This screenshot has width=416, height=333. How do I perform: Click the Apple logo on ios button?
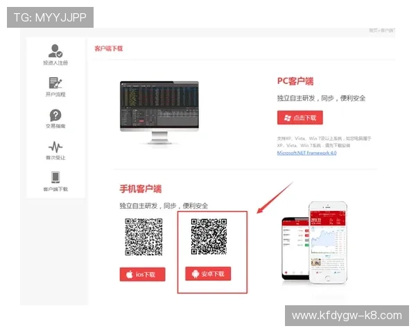coord(130,274)
